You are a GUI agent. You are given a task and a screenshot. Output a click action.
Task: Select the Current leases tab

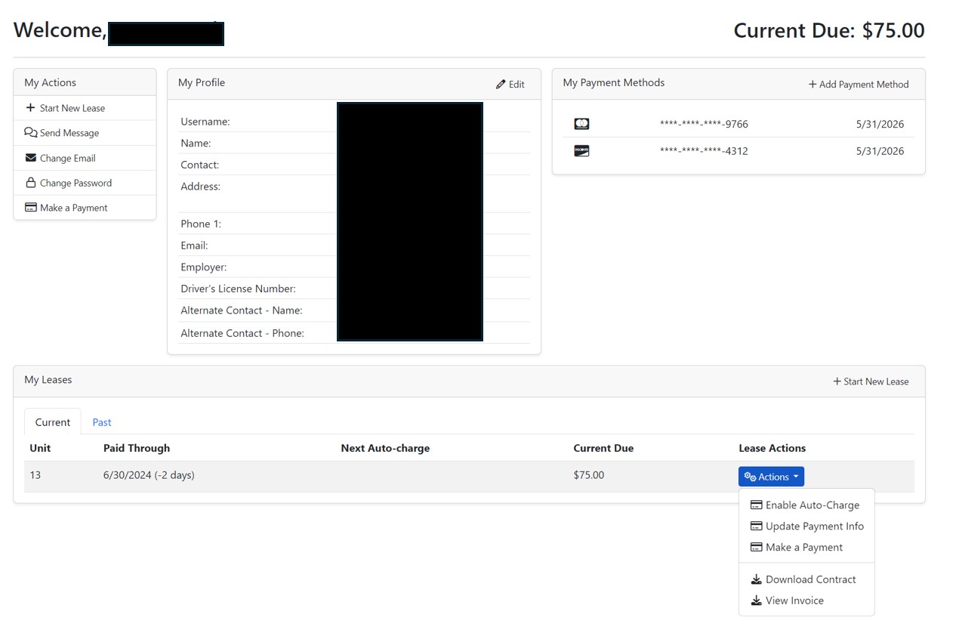[x=53, y=422]
